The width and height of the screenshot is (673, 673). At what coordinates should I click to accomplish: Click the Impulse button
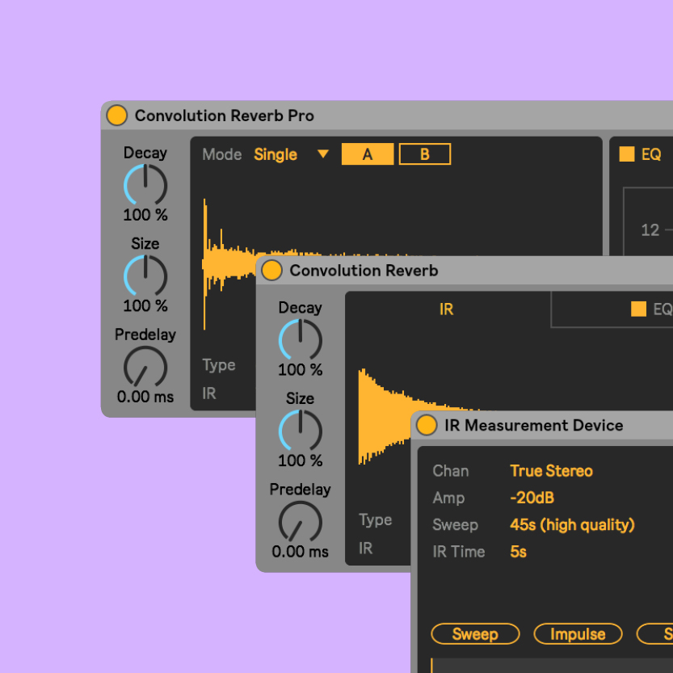tap(578, 634)
